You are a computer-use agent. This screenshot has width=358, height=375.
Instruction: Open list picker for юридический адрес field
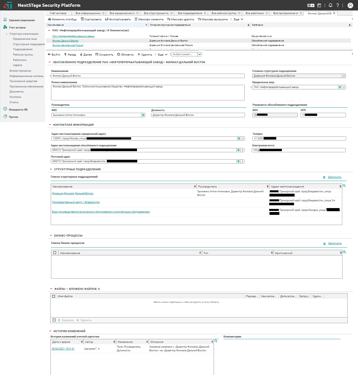(x=239, y=138)
